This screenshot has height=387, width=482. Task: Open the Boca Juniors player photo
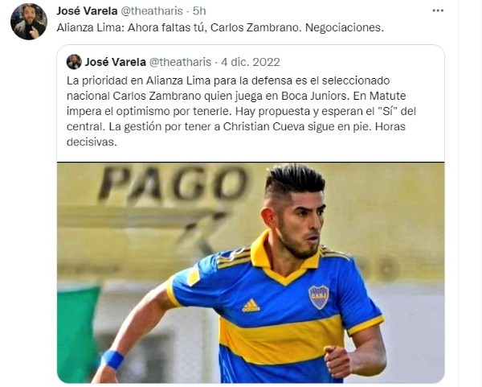(251, 273)
